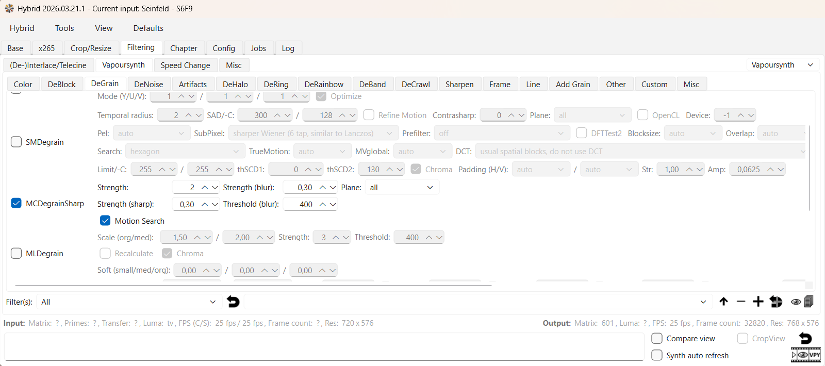The height and width of the screenshot is (366, 825).
Task: Click the horizontal scrollbar below DeGrain settings
Action: pyautogui.click(x=253, y=285)
